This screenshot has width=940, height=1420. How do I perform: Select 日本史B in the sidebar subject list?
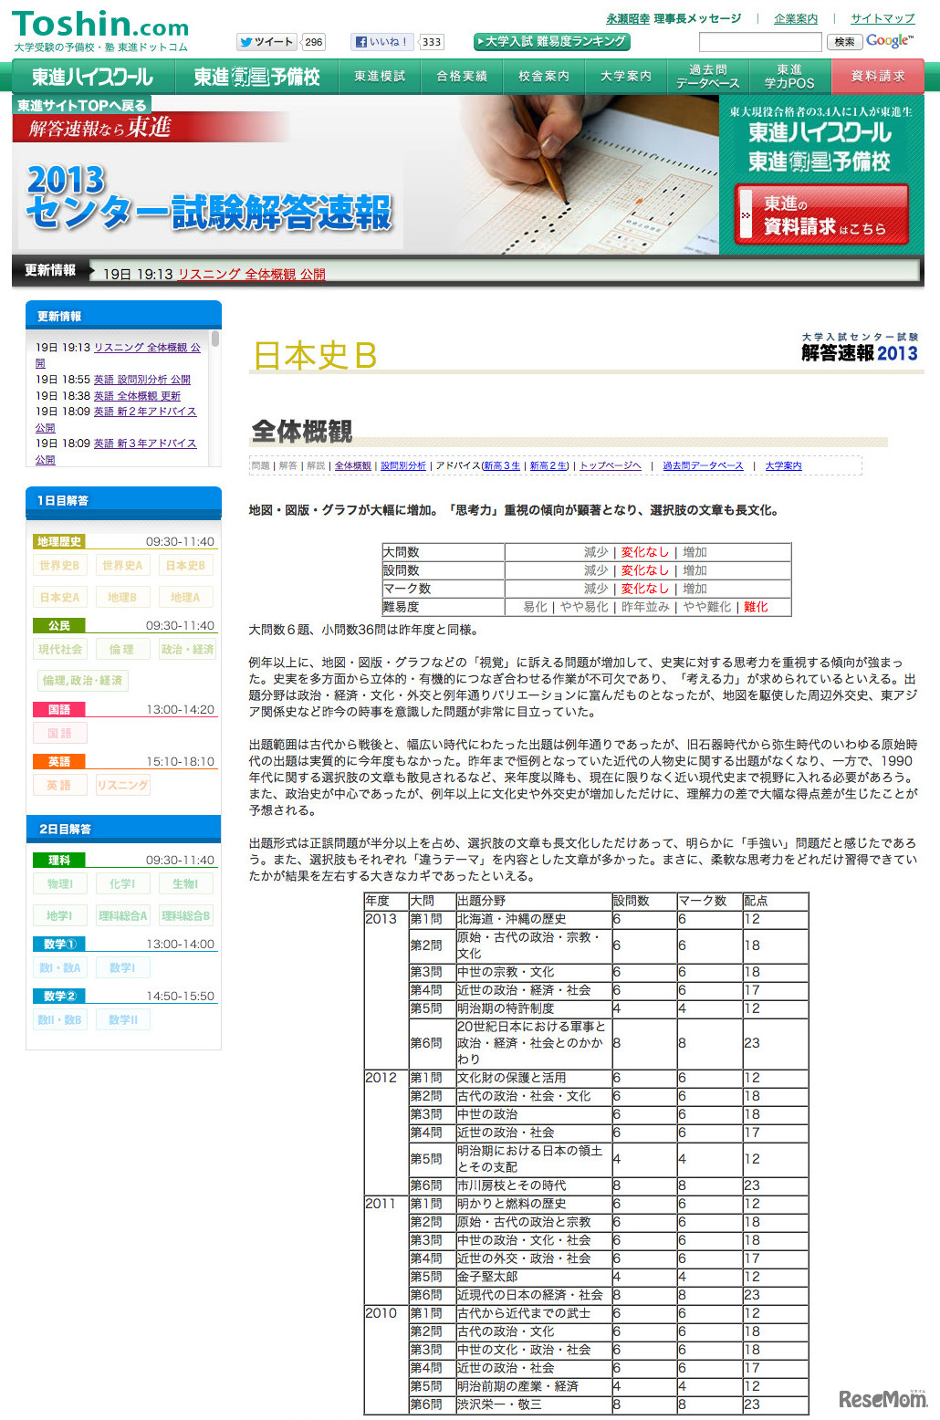point(184,565)
